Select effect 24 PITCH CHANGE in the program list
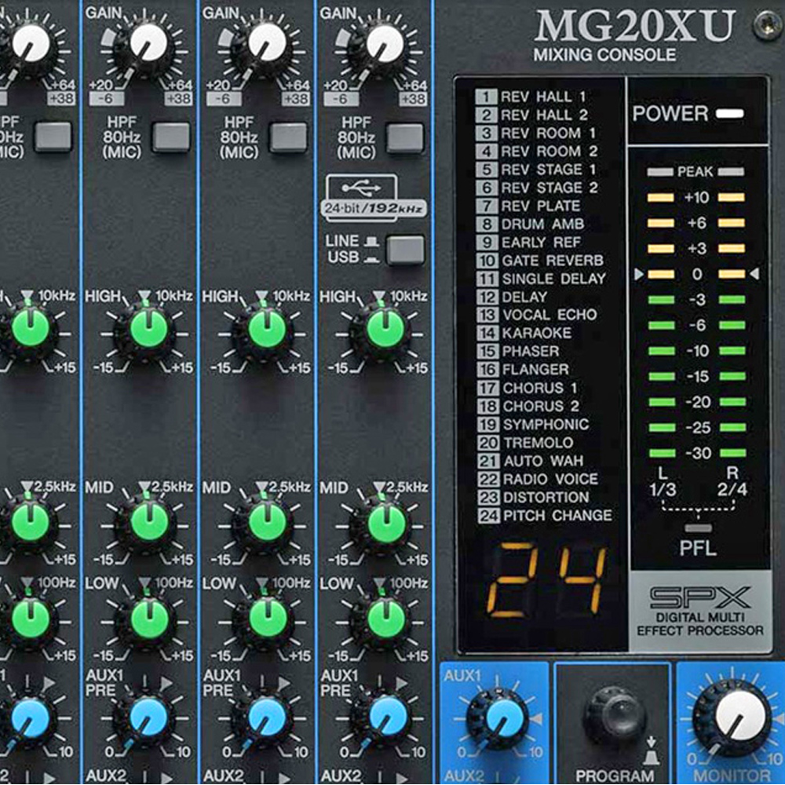785x785 pixels. click(x=545, y=516)
